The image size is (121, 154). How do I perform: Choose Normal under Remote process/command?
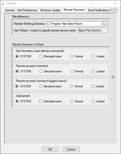pyautogui.click(x=77, y=71)
